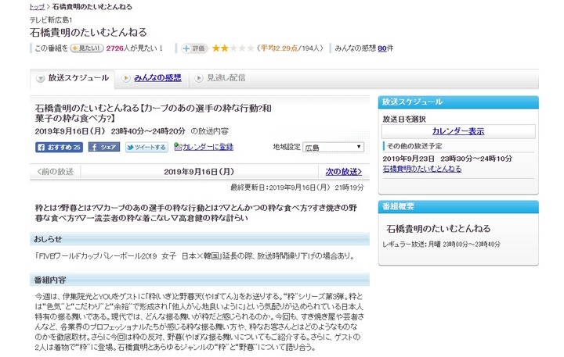Viewport: 564px width, 357px height.
Task: Click the 番組概要 sidebar header
Action: pos(458,207)
